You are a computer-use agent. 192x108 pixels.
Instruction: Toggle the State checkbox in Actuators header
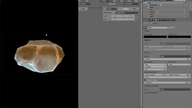[x=133, y=1]
